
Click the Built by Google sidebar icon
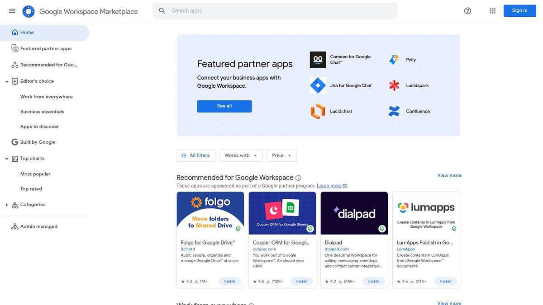coord(14,142)
